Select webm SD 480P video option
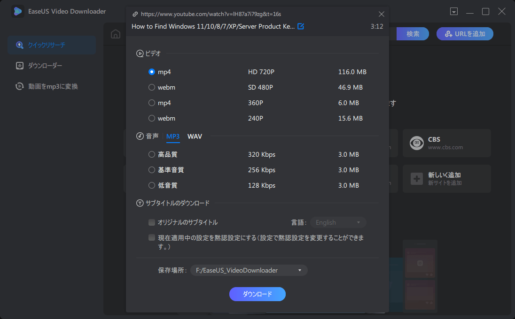This screenshot has width=515, height=319. [152, 87]
